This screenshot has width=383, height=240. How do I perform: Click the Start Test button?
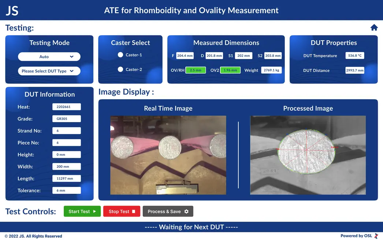coord(82,211)
